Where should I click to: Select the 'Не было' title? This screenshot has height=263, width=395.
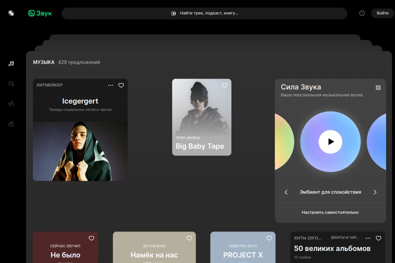coord(65,255)
